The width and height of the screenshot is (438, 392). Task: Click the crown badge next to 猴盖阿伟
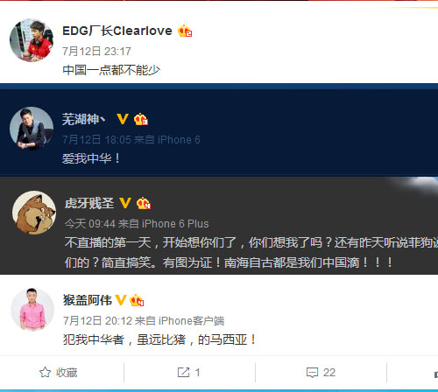pyautogui.click(x=137, y=300)
